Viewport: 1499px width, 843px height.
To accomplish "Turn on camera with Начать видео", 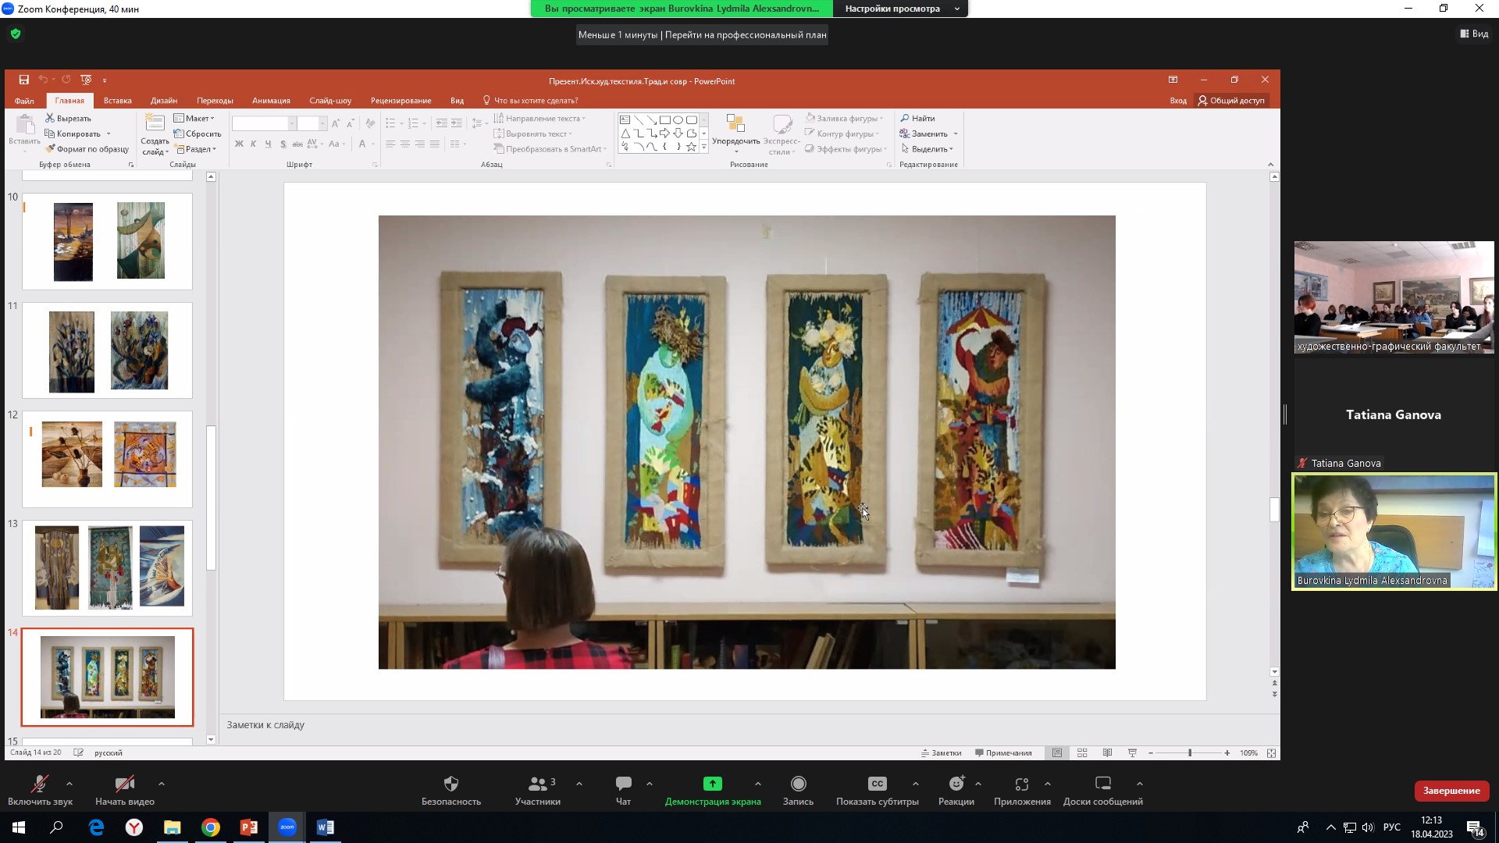I will 124,784.
